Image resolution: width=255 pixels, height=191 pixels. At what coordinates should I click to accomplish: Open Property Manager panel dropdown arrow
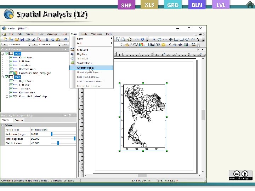point(66,115)
